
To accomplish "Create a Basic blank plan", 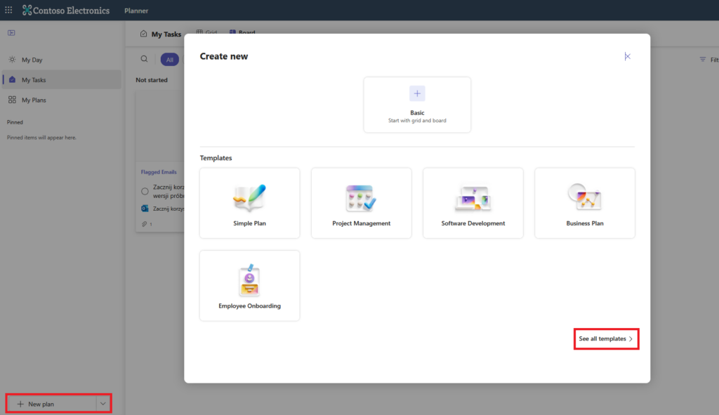I will coord(417,105).
